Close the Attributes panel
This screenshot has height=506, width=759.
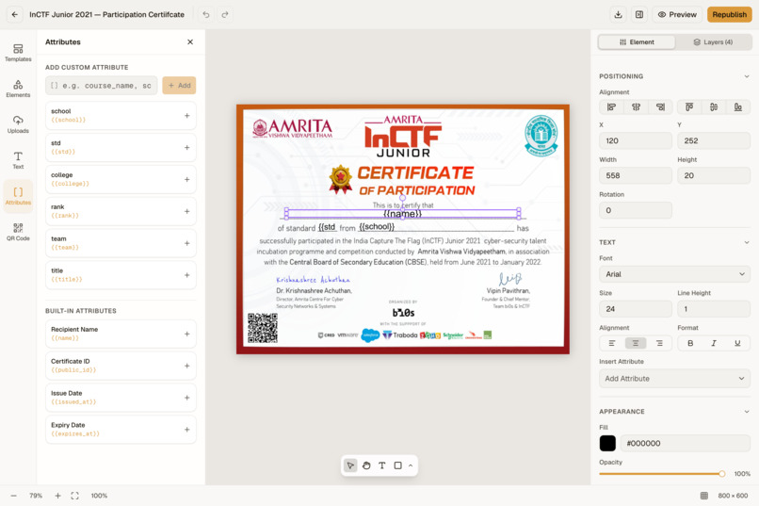tap(190, 42)
